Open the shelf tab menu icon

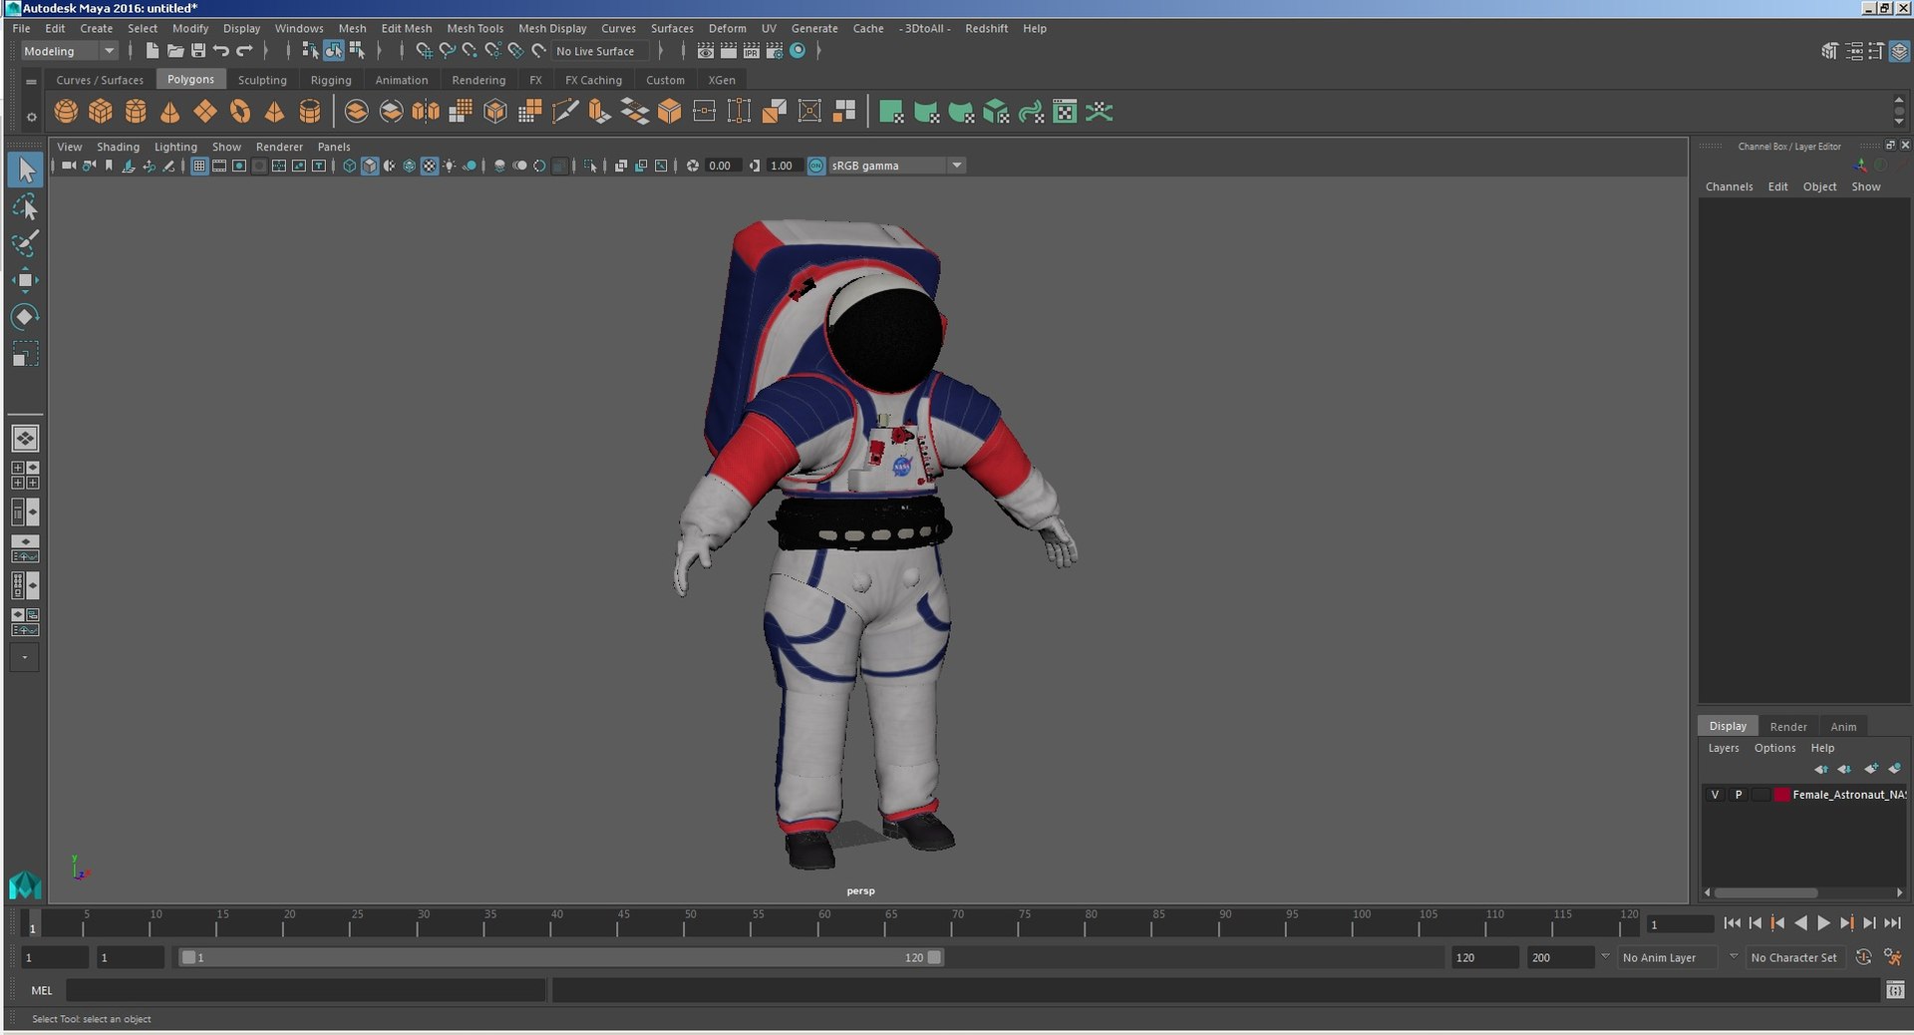[31, 81]
